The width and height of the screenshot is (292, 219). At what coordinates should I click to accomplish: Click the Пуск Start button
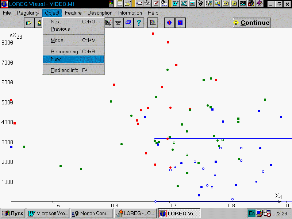(x=13, y=213)
